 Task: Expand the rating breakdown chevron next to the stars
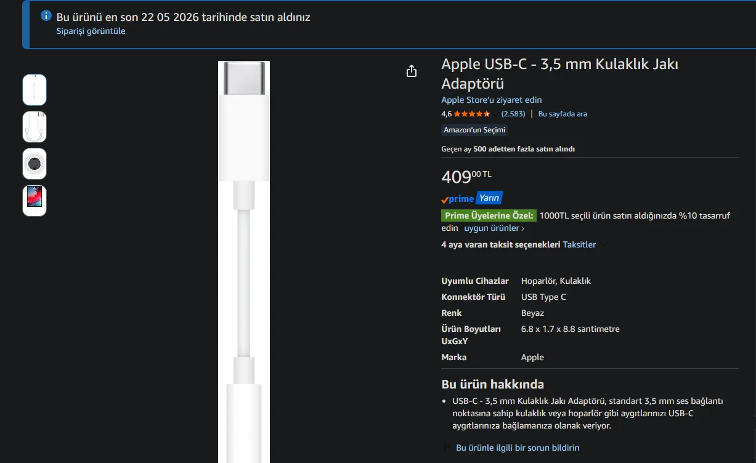495,115
